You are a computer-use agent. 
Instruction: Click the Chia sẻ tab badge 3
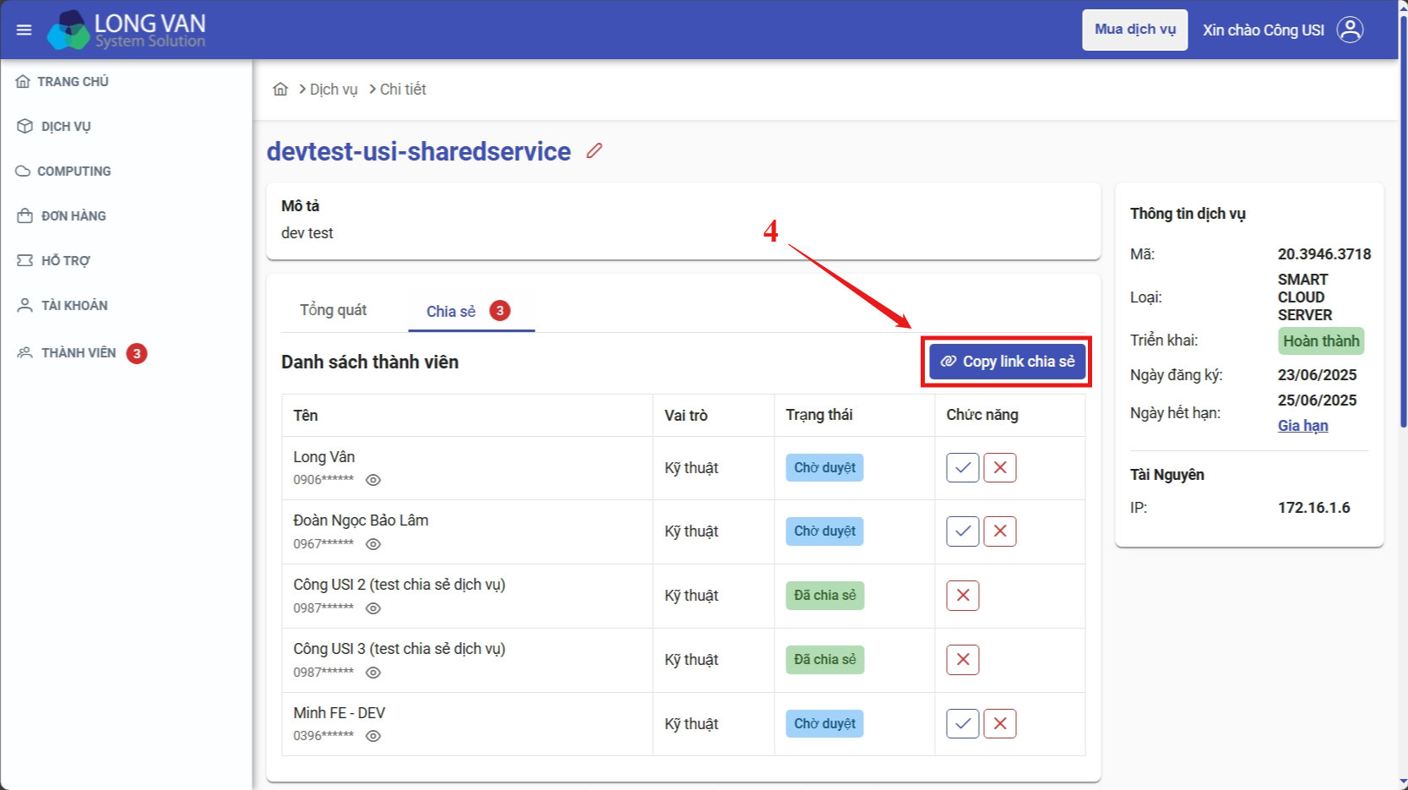500,311
